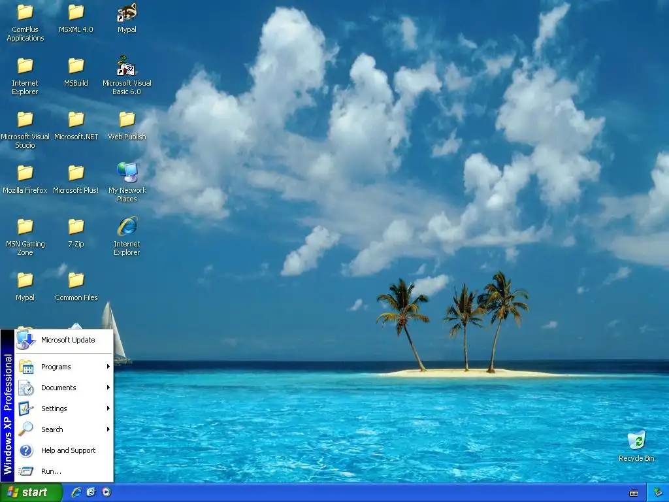Select the Mypal folder icon

coord(25,280)
